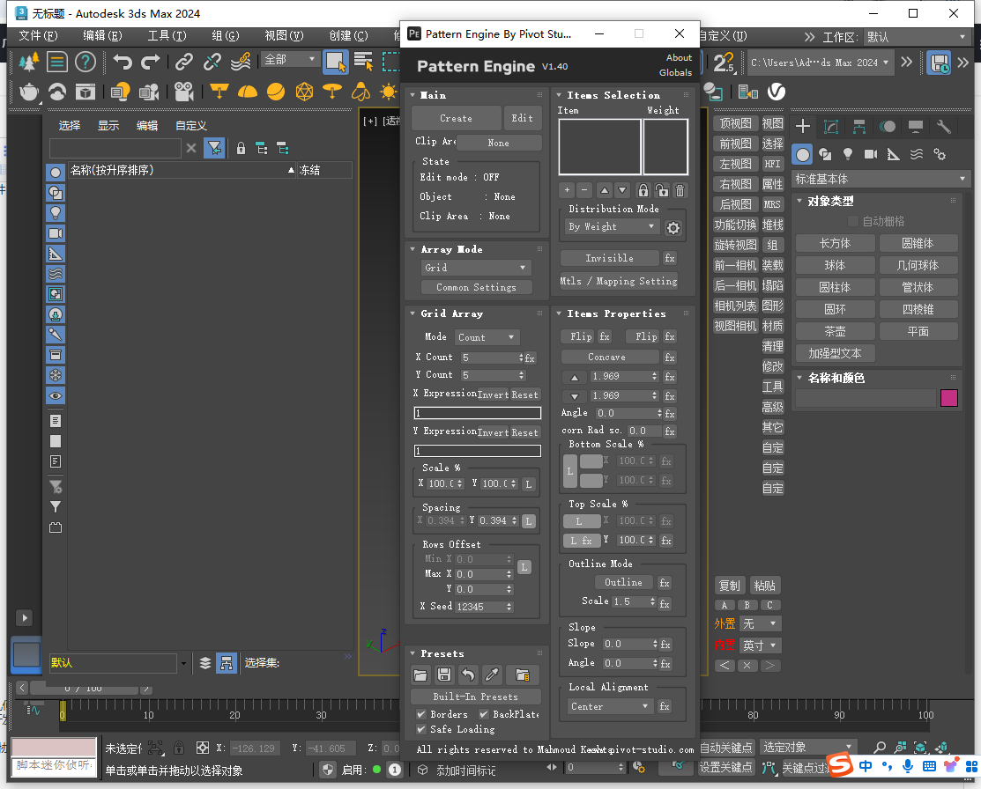Screen dimensions: 981x789
Task: Uncheck the Borders checkbox
Action: tap(421, 714)
